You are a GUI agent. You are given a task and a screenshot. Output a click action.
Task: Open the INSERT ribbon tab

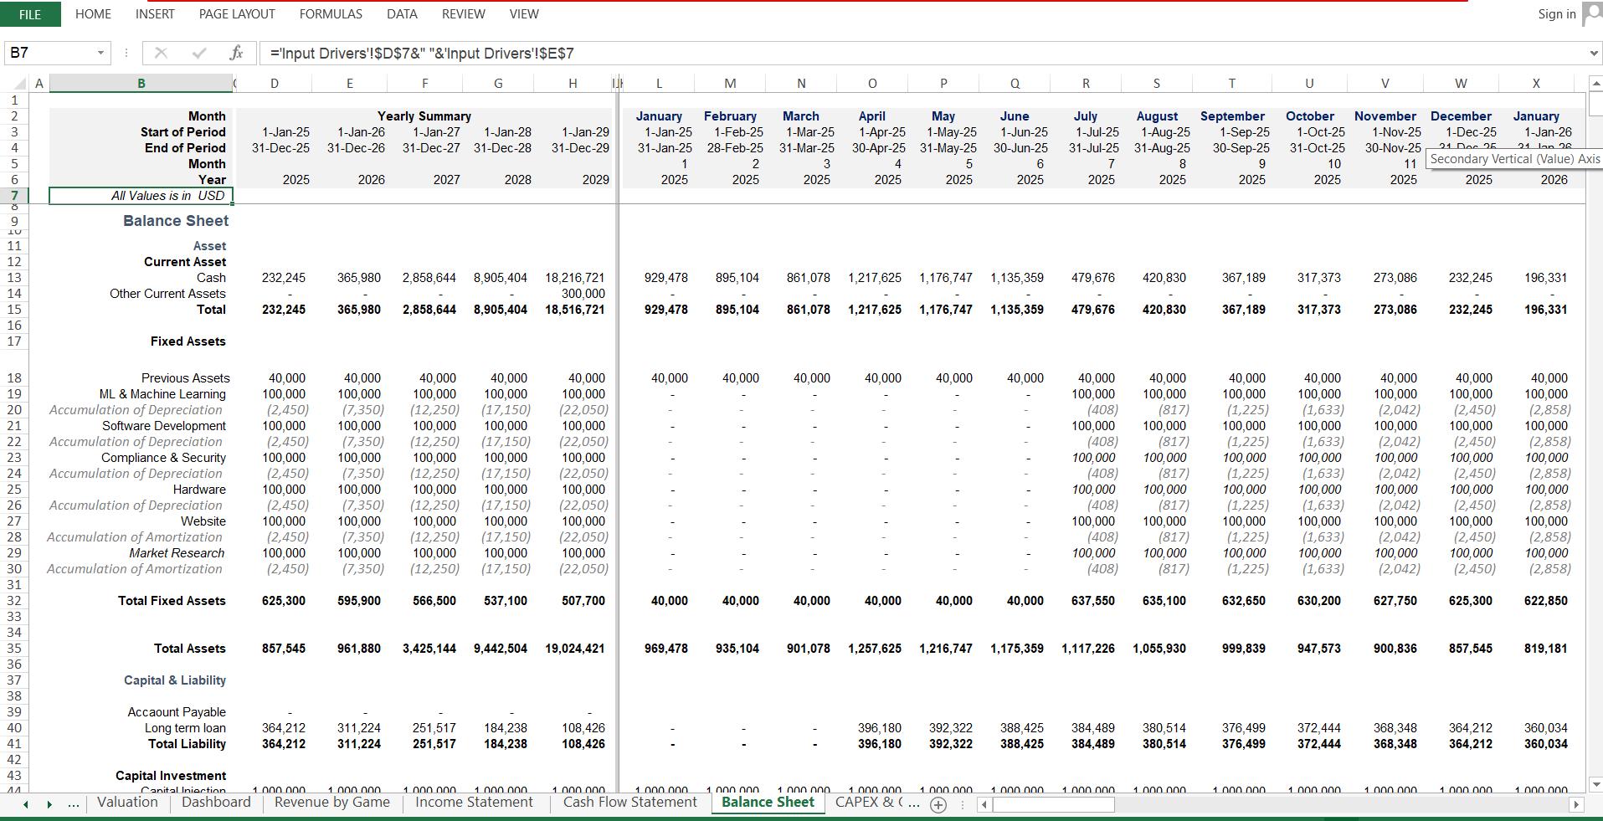coord(155,14)
